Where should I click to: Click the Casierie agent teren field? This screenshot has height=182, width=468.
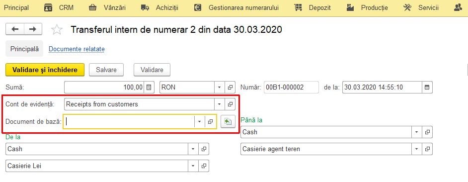pyautogui.click(x=326, y=149)
